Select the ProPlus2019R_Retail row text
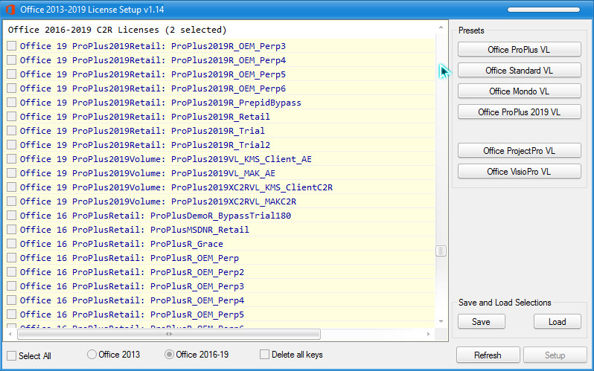This screenshot has width=594, height=371. click(x=145, y=117)
